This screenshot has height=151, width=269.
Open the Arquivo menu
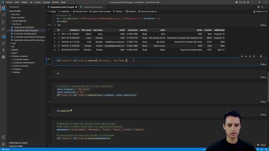pyautogui.click(x=9, y=2)
